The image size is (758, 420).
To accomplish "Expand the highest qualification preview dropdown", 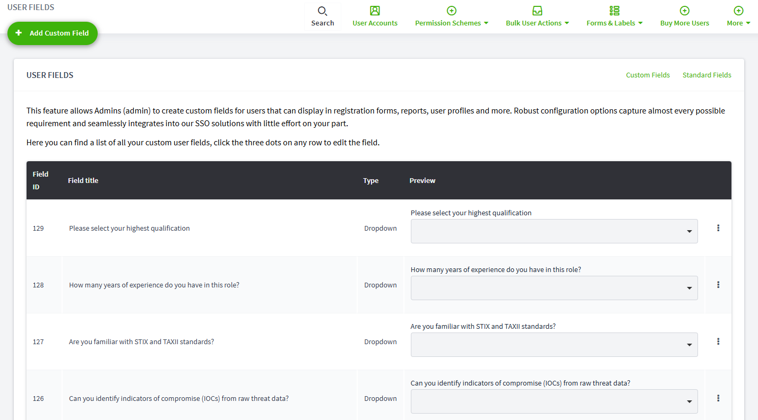I will 554,231.
